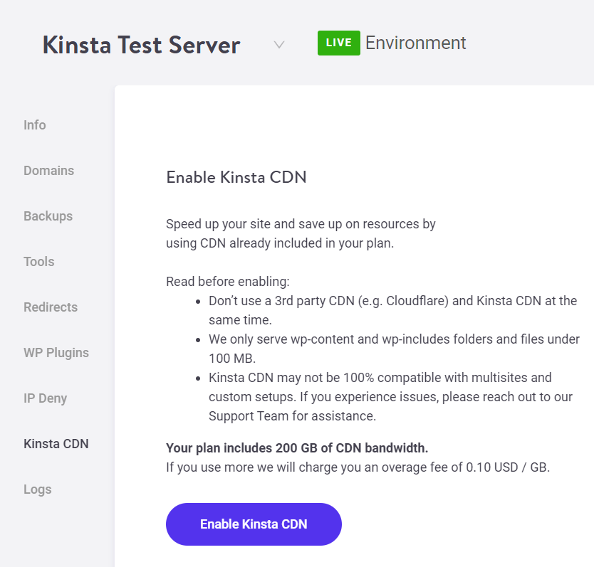Viewport: 594px width, 567px height.
Task: View the WP Plugins section
Action: [x=56, y=353]
